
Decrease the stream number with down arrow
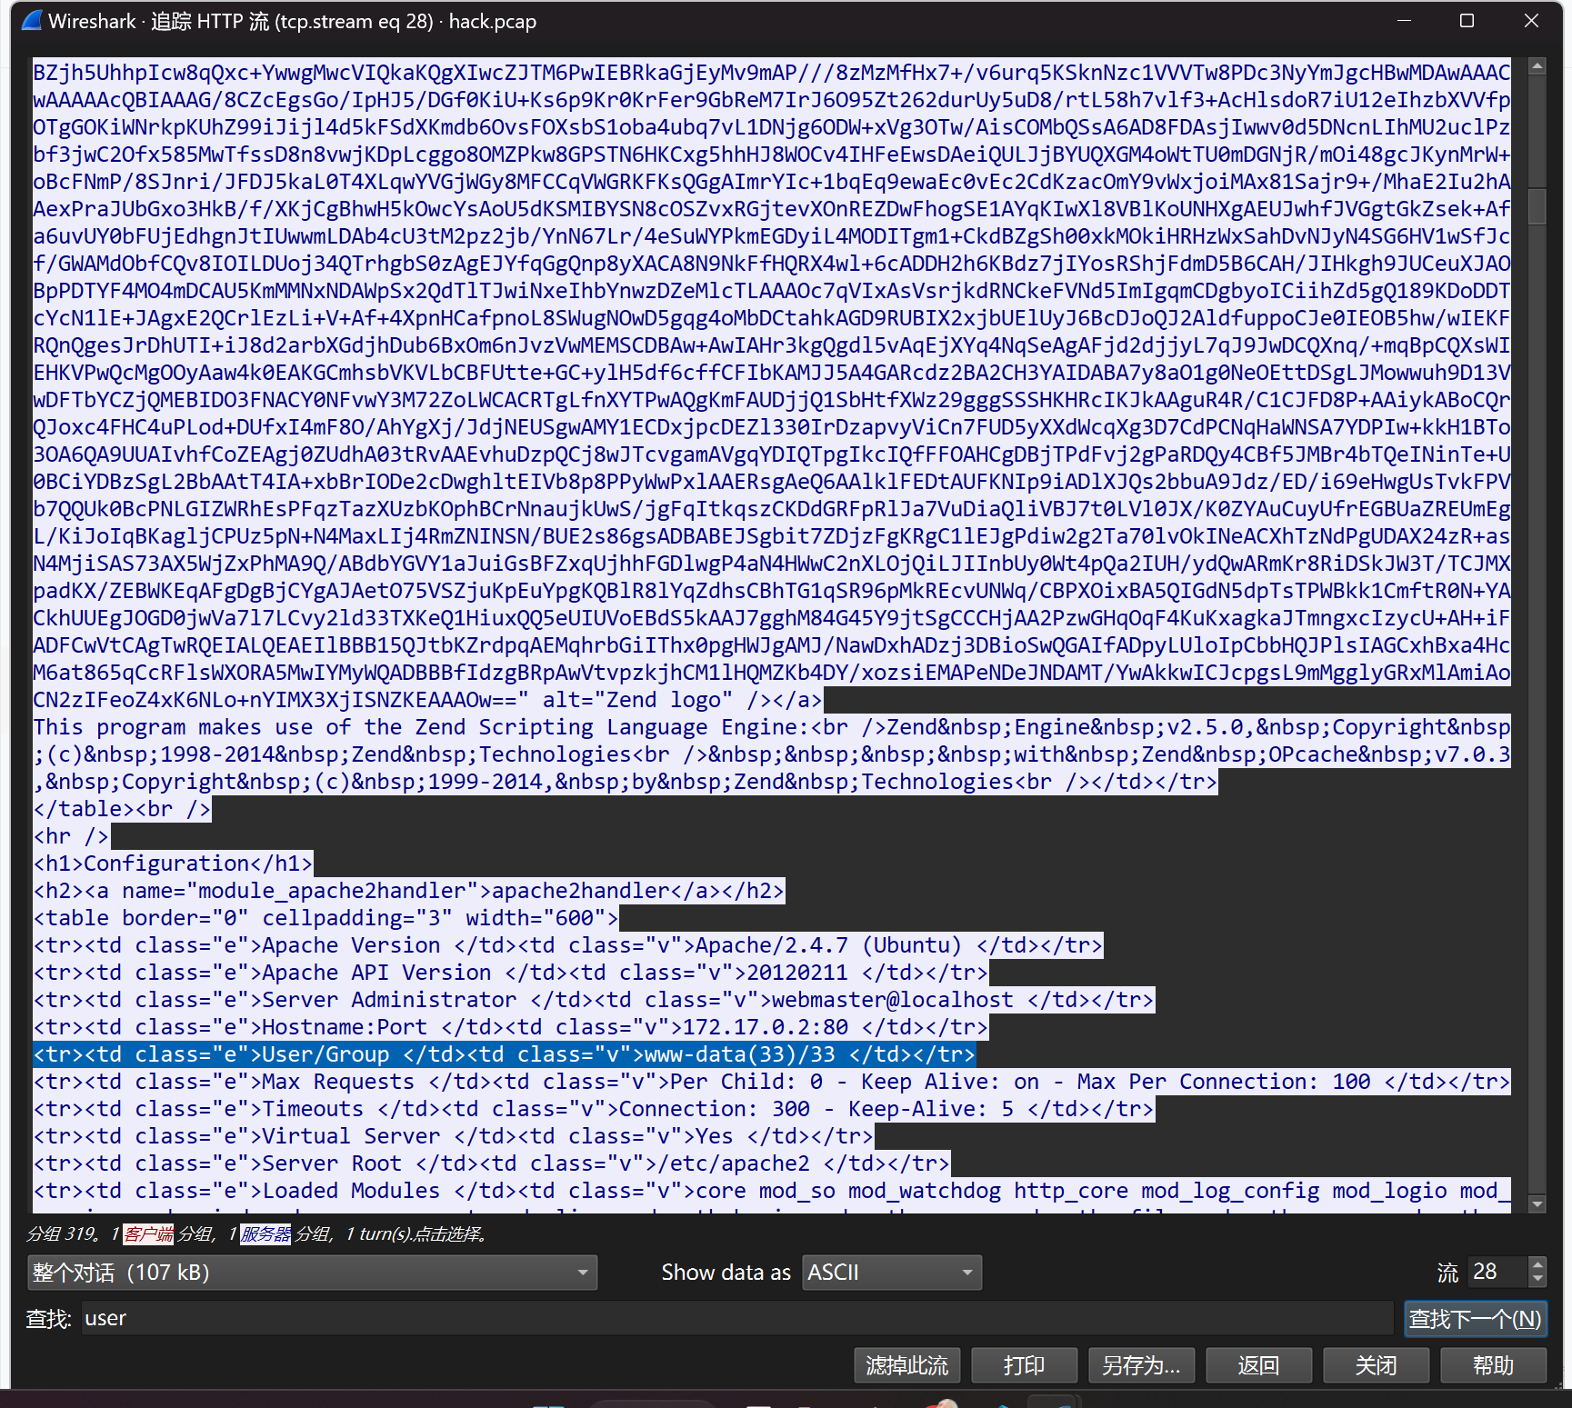[x=1537, y=1279]
